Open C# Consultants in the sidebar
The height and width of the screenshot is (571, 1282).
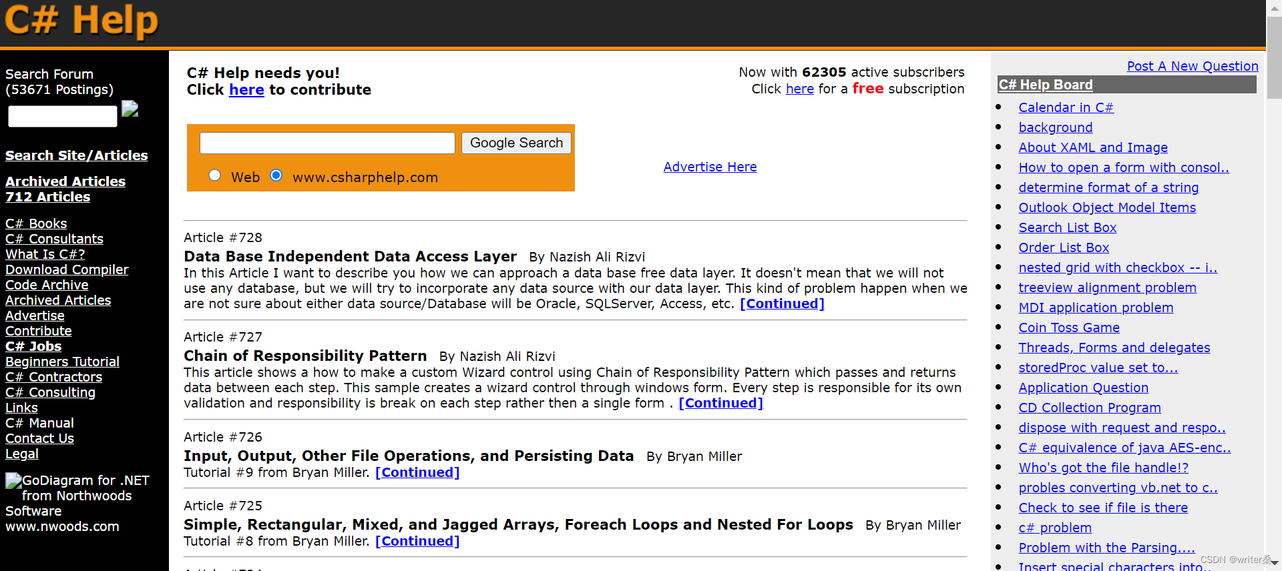[x=54, y=239]
